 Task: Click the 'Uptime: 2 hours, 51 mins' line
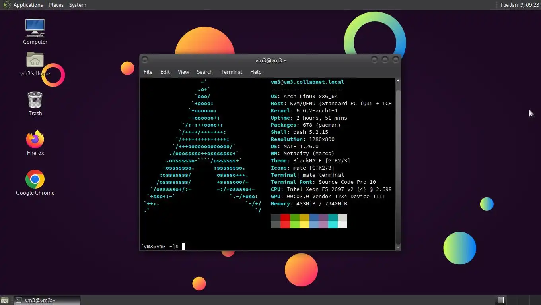309,118
